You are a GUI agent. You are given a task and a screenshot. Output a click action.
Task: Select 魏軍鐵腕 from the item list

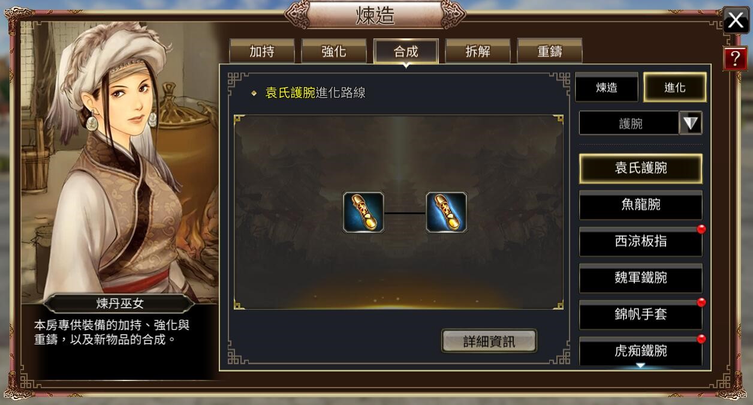pos(640,278)
